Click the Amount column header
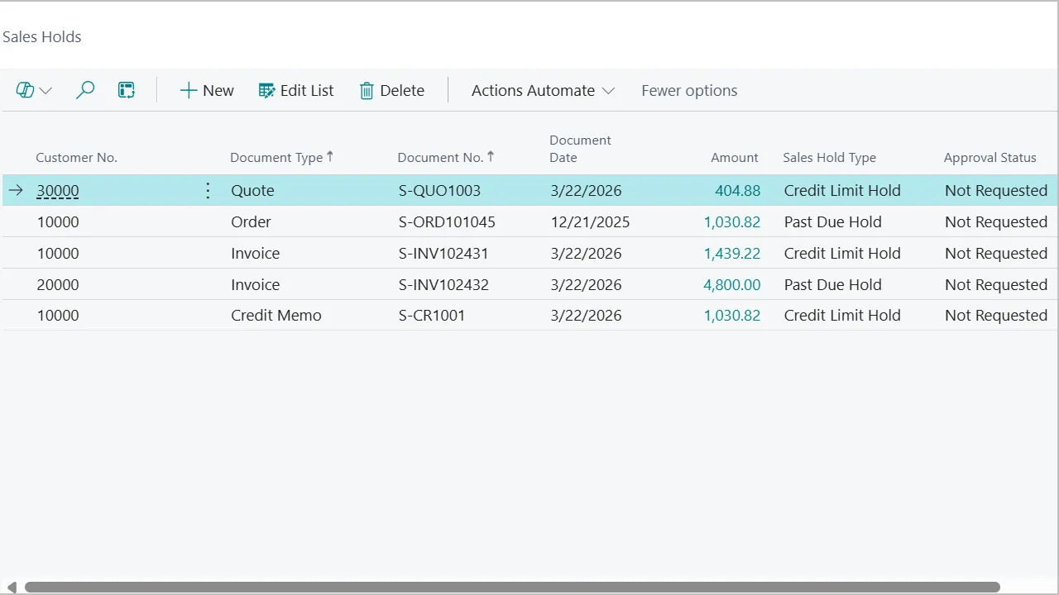Screen dimensions: 1059x595 [x=734, y=157]
